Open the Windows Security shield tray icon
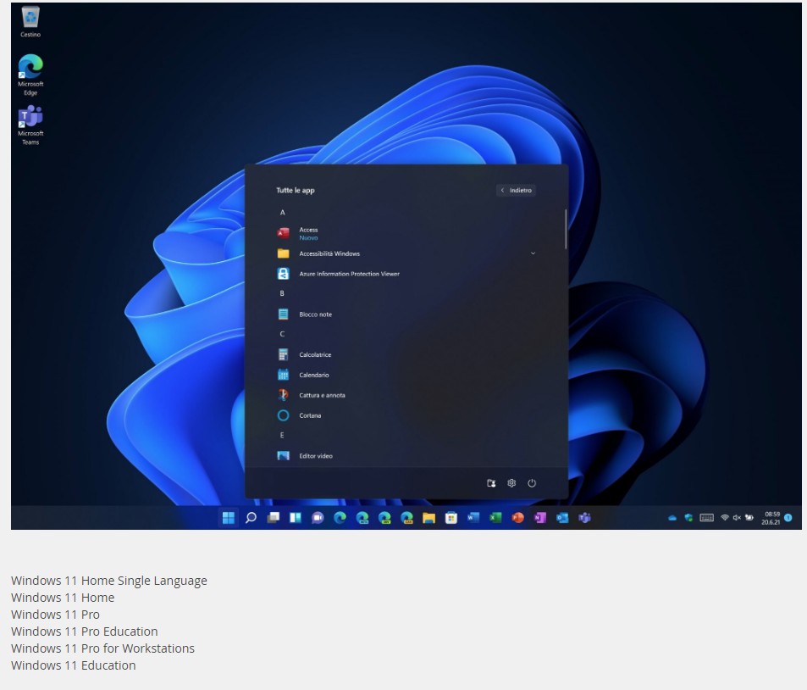Screen dimensions: 807x690 click(688, 518)
